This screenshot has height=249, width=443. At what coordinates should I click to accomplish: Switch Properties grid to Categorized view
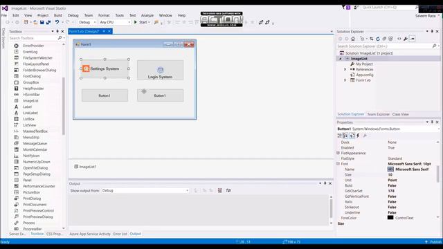point(340,136)
